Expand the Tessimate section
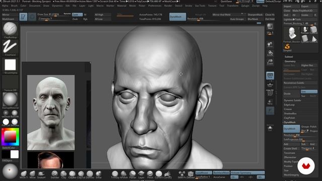This screenshot has width=322, height=181. point(290,153)
